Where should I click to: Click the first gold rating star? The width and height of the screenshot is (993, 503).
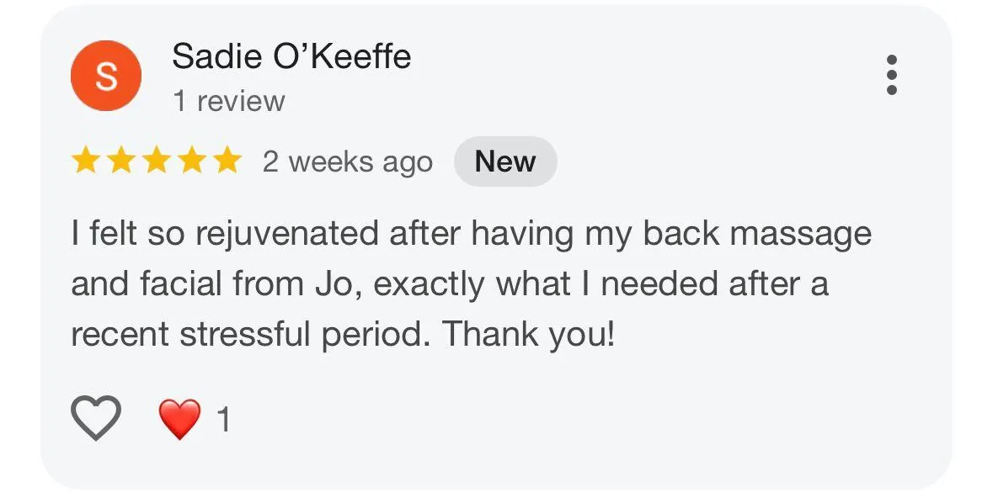tap(85, 161)
